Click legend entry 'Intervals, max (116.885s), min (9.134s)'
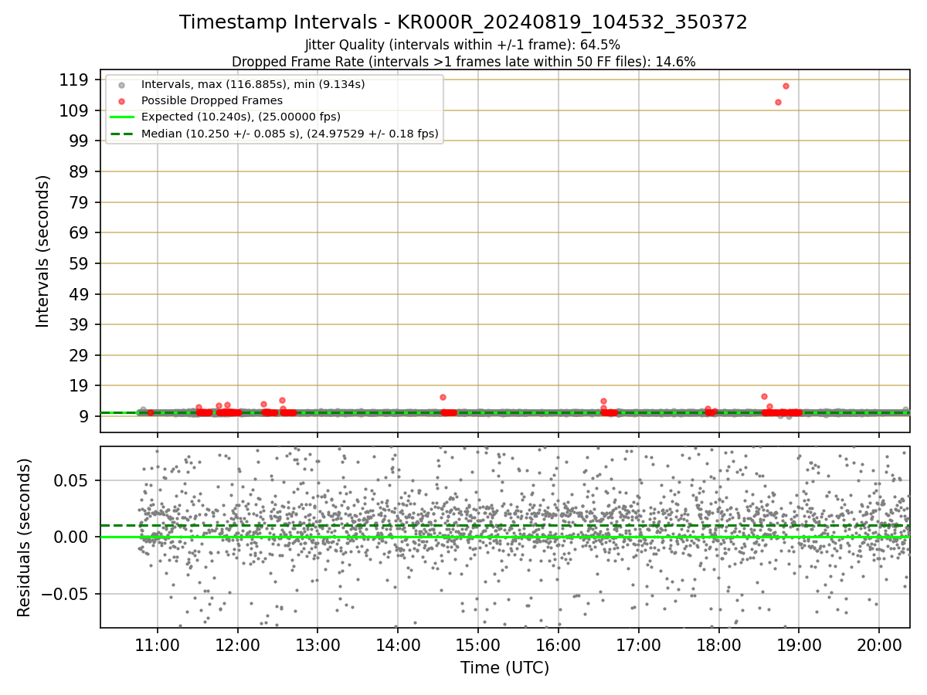This screenshot has width=927, height=695. [253, 84]
